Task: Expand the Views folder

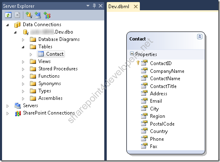Action: 23,62
